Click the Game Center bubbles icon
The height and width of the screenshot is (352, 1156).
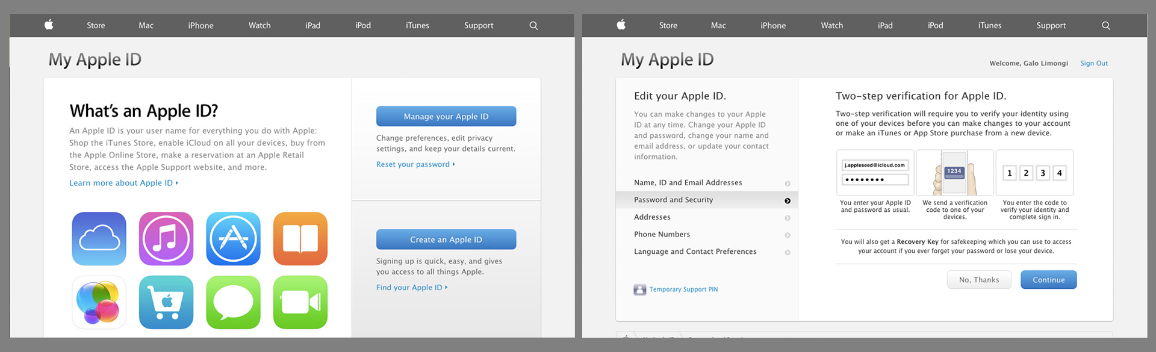(99, 302)
